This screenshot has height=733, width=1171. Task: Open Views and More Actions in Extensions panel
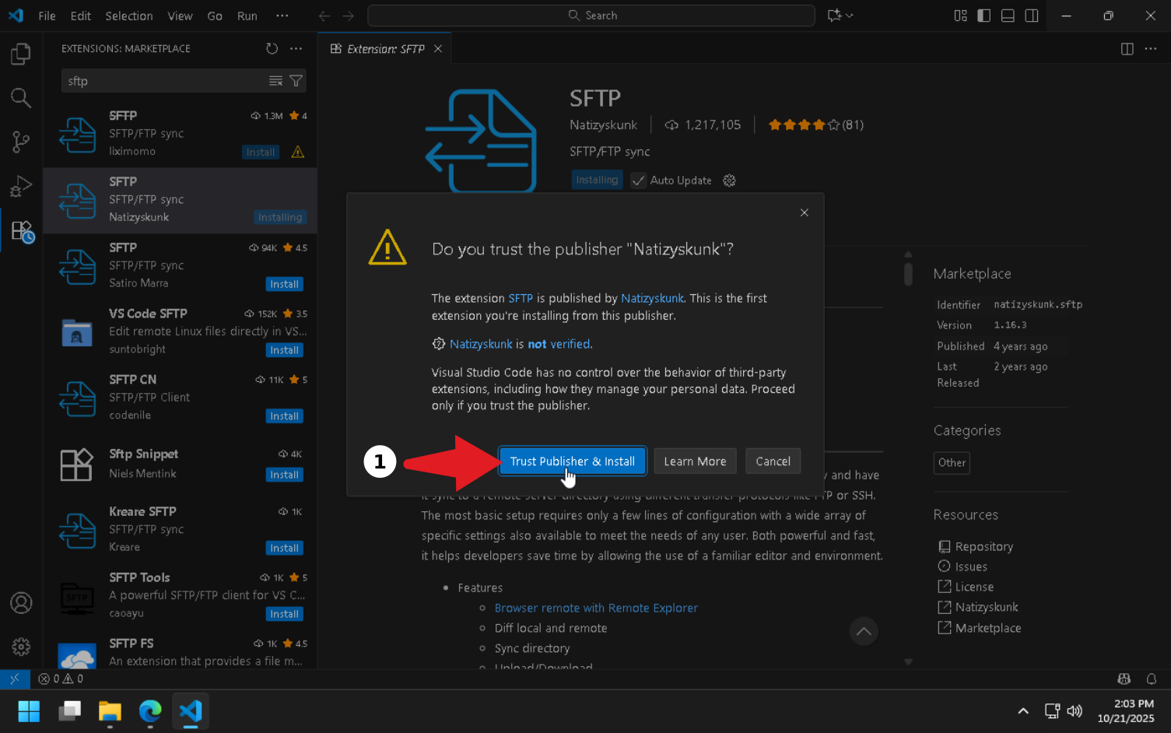pos(296,48)
